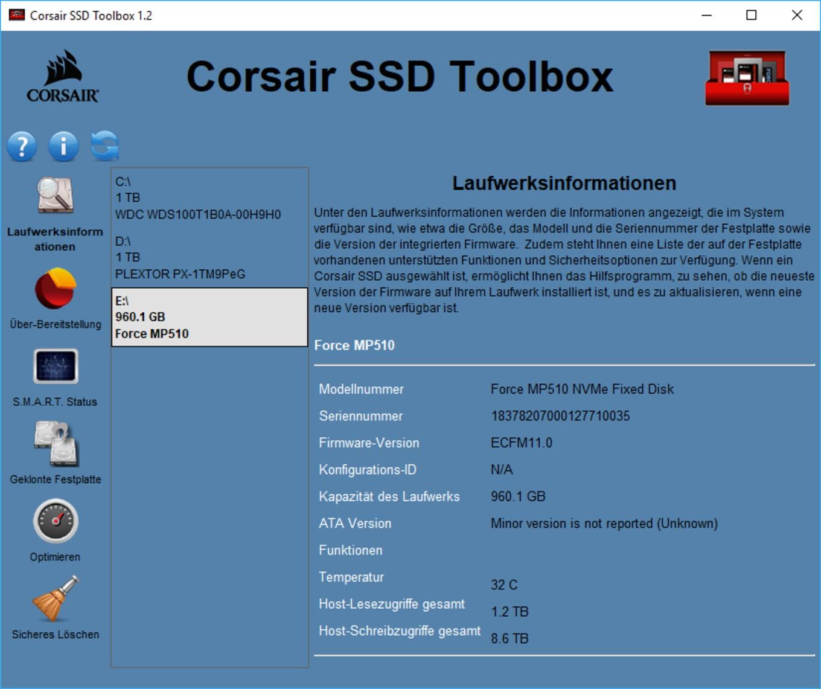Open Über-Bereitstellung pie chart icon
This screenshot has width=821, height=689.
point(55,288)
